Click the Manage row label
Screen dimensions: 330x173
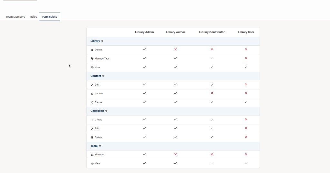(99, 155)
